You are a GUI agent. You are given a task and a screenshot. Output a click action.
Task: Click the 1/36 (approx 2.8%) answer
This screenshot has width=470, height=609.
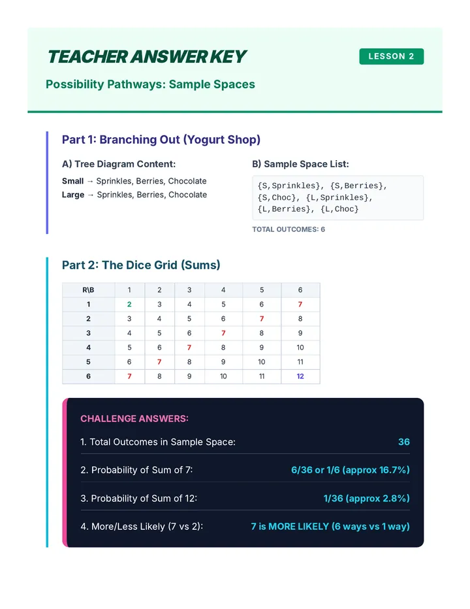pyautogui.click(x=366, y=499)
